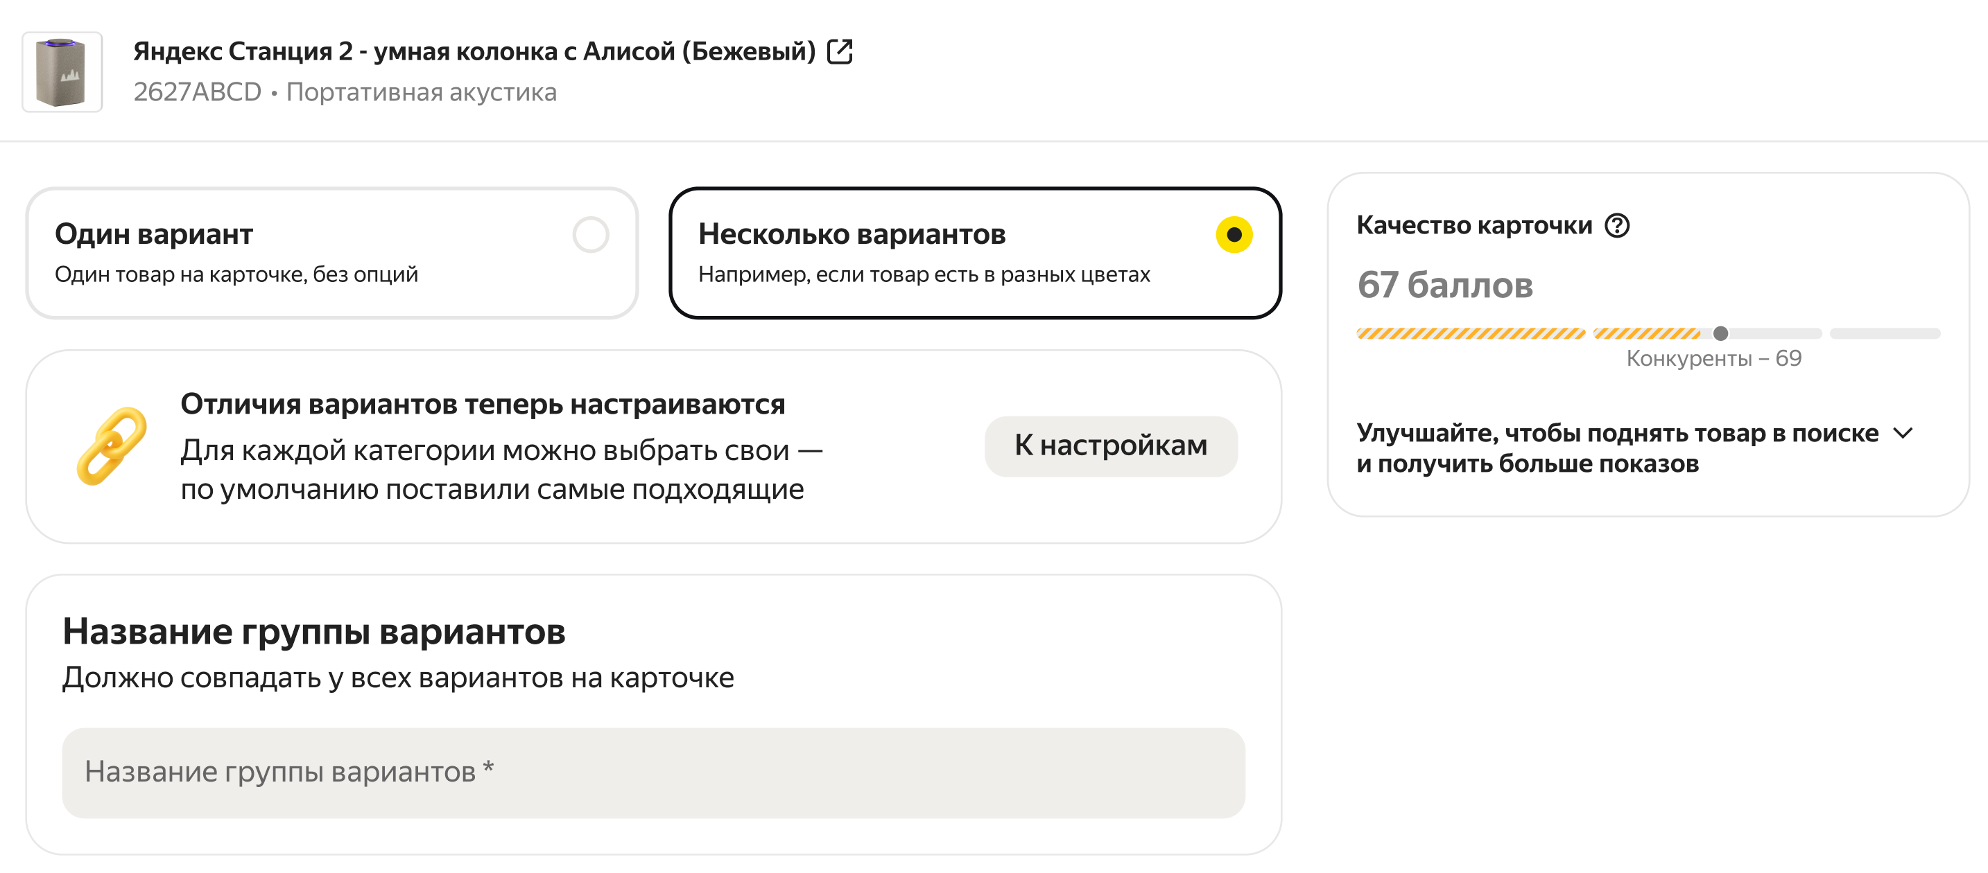
Task: Click the "Портативная акустика" category label
Action: (422, 93)
